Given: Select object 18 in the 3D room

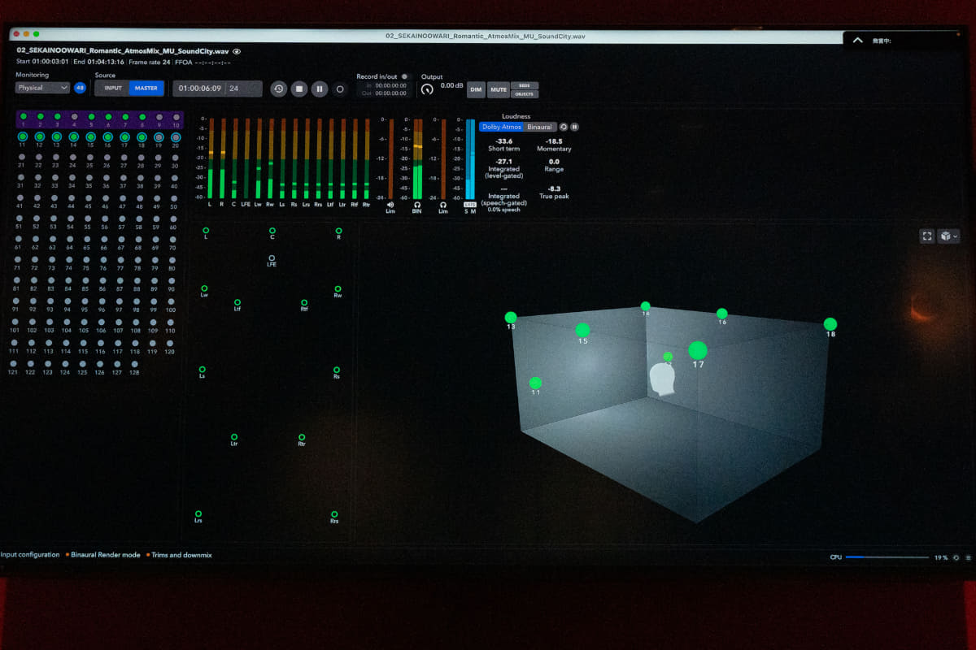Looking at the screenshot, I should (830, 324).
